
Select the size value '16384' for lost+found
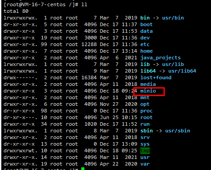[89, 77]
